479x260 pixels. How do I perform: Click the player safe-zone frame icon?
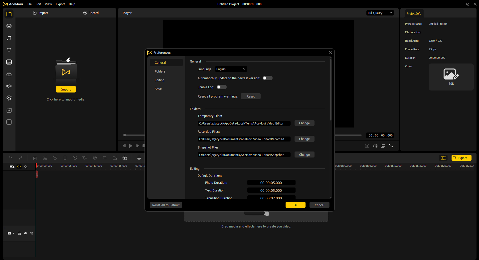pyautogui.click(x=383, y=146)
